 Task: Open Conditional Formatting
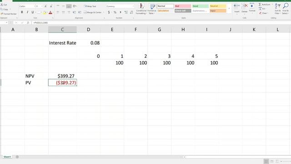point(141,9)
